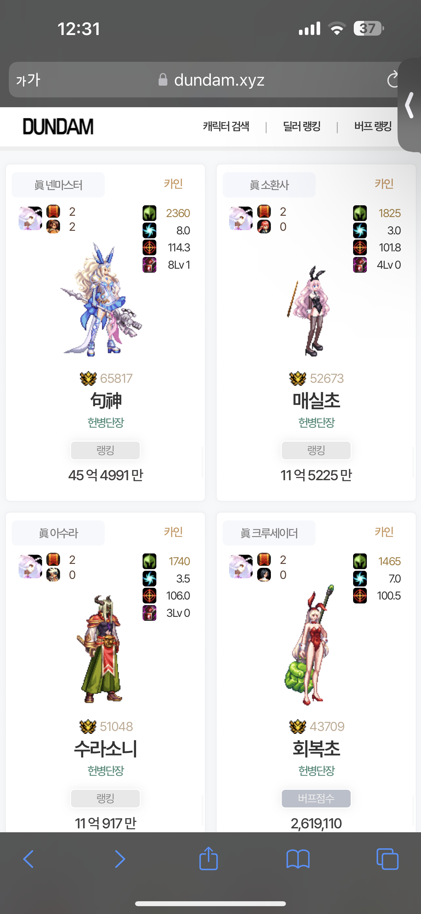The image size is (421, 914).
Task: Tap the Safari reload page icon
Action: click(393, 79)
